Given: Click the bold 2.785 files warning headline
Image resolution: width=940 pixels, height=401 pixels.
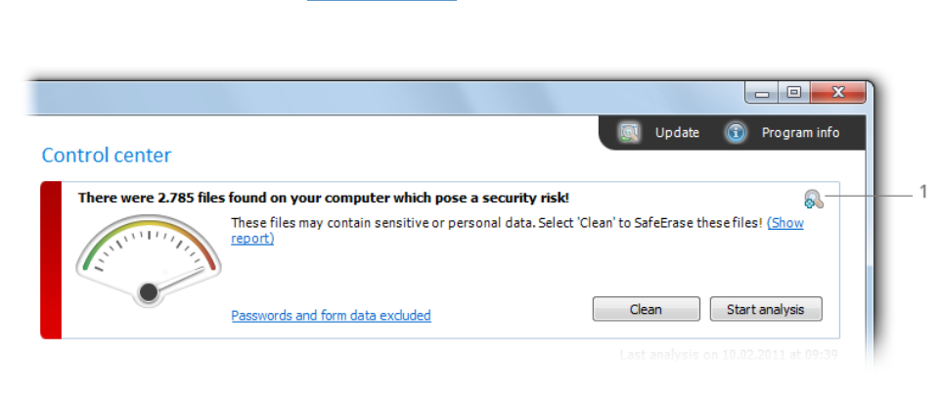Looking at the screenshot, I should pos(324,198).
